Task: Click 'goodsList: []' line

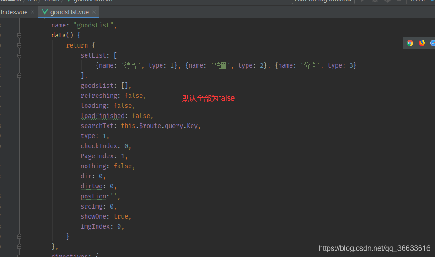Action: point(106,86)
